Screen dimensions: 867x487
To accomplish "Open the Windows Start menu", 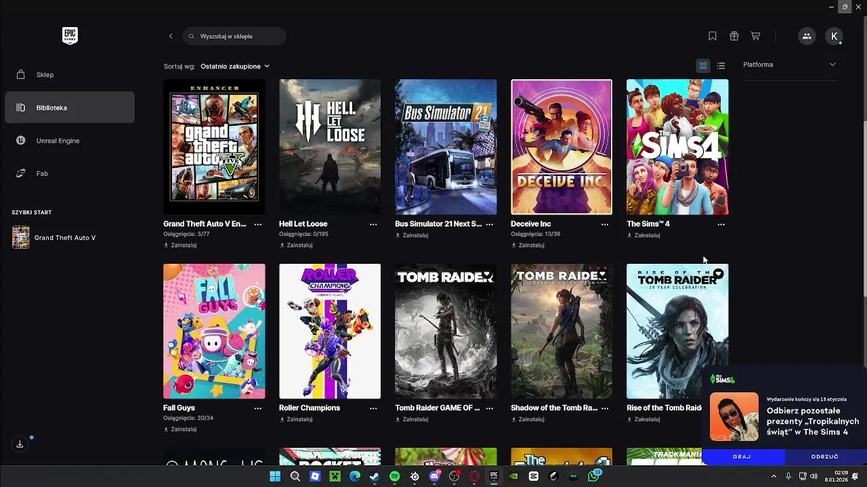I will click(x=275, y=476).
